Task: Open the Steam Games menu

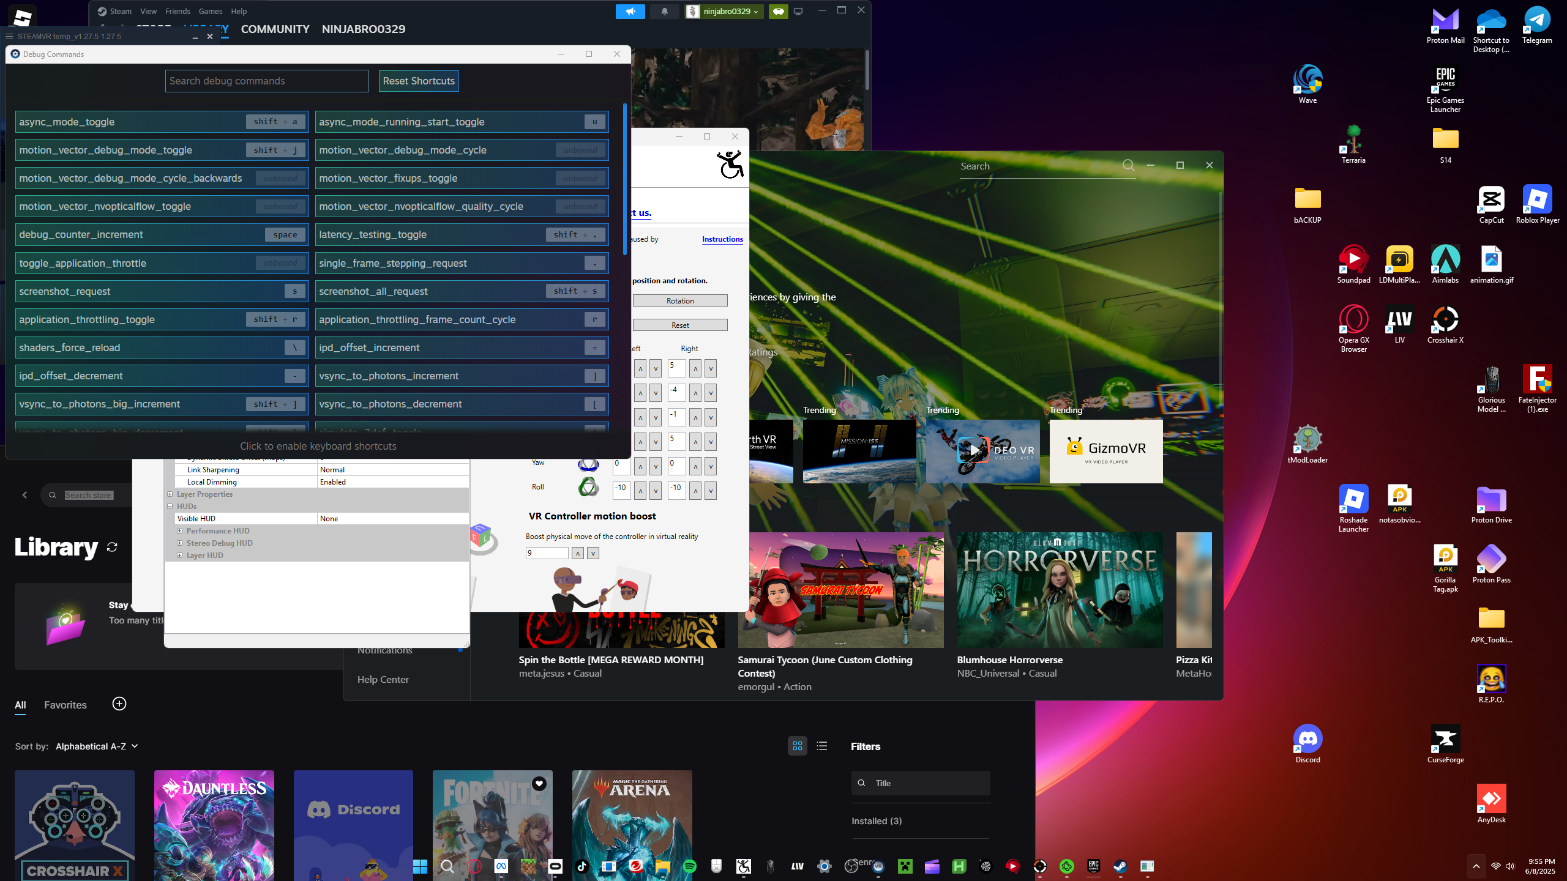Action: 210,11
